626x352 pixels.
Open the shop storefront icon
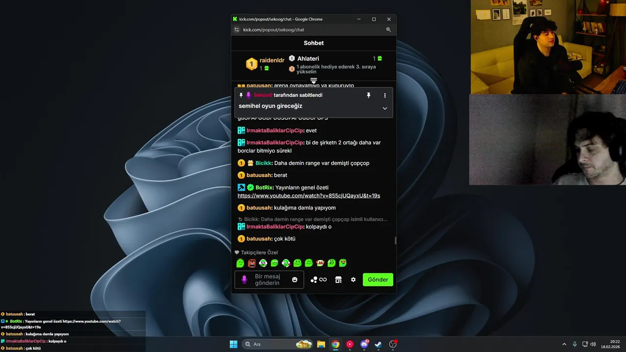[338, 280]
